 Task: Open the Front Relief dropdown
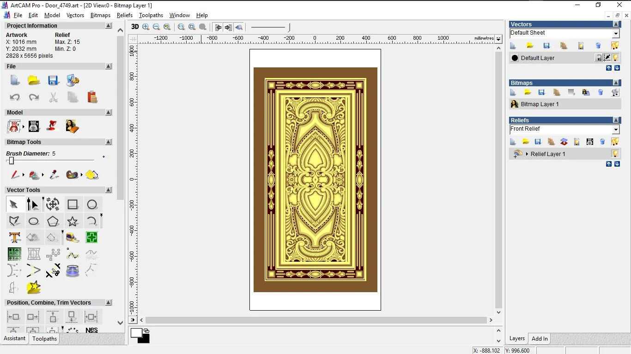[x=616, y=130]
